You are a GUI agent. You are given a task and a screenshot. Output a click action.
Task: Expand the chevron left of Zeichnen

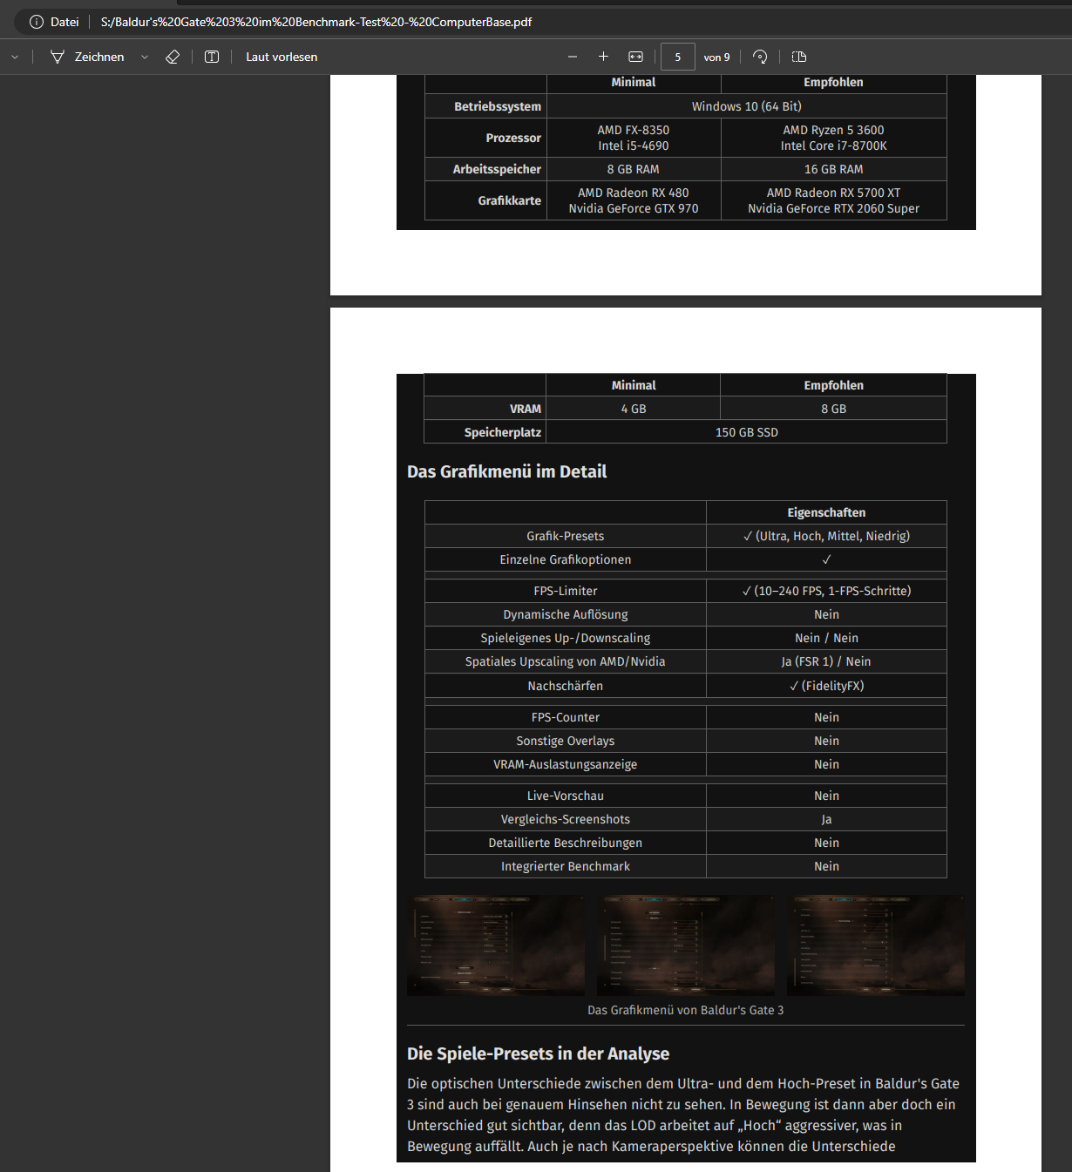click(15, 57)
